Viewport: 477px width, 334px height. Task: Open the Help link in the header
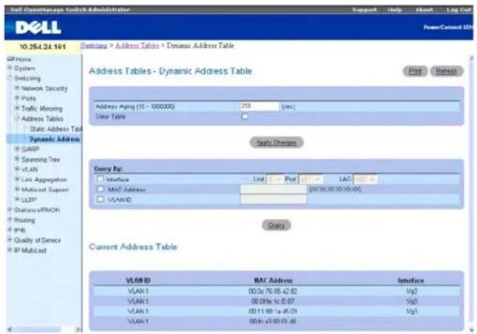pyautogui.click(x=394, y=10)
